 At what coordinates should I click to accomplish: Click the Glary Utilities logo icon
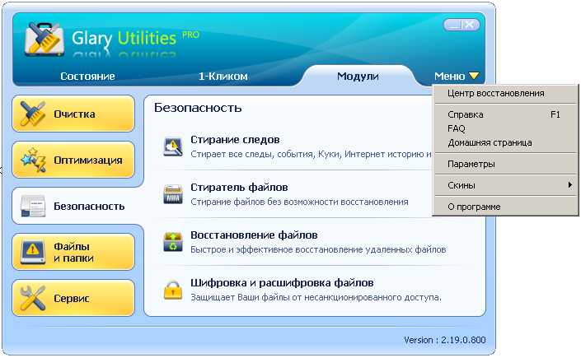(x=45, y=39)
